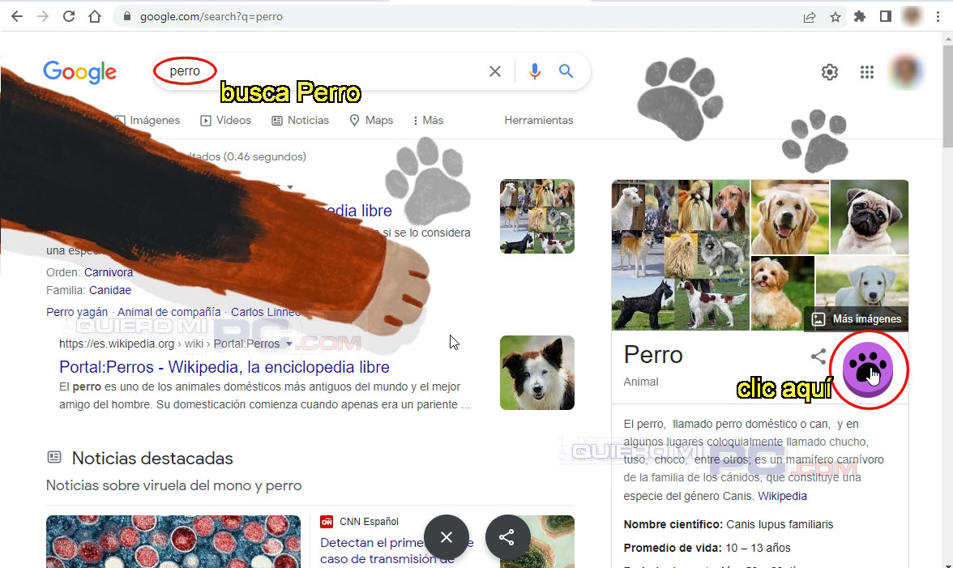Switch to the Videos tab
Viewport: 953px width, 568px height.
tap(225, 120)
